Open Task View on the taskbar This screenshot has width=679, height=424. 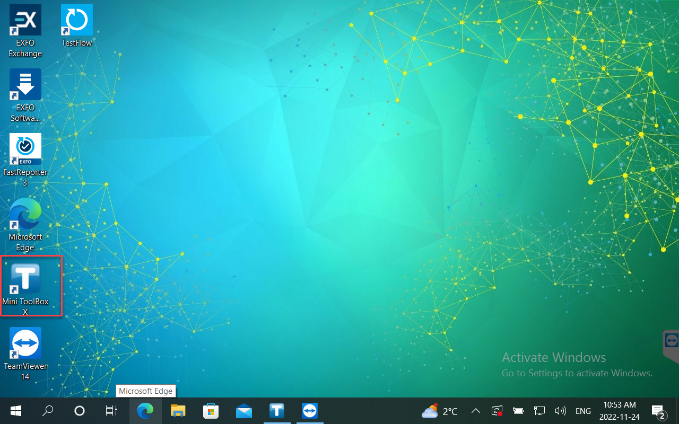pyautogui.click(x=111, y=411)
